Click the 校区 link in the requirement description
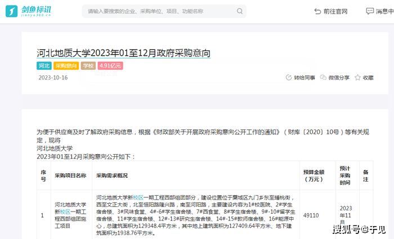Screen dimensions: 394x239 point(138,197)
